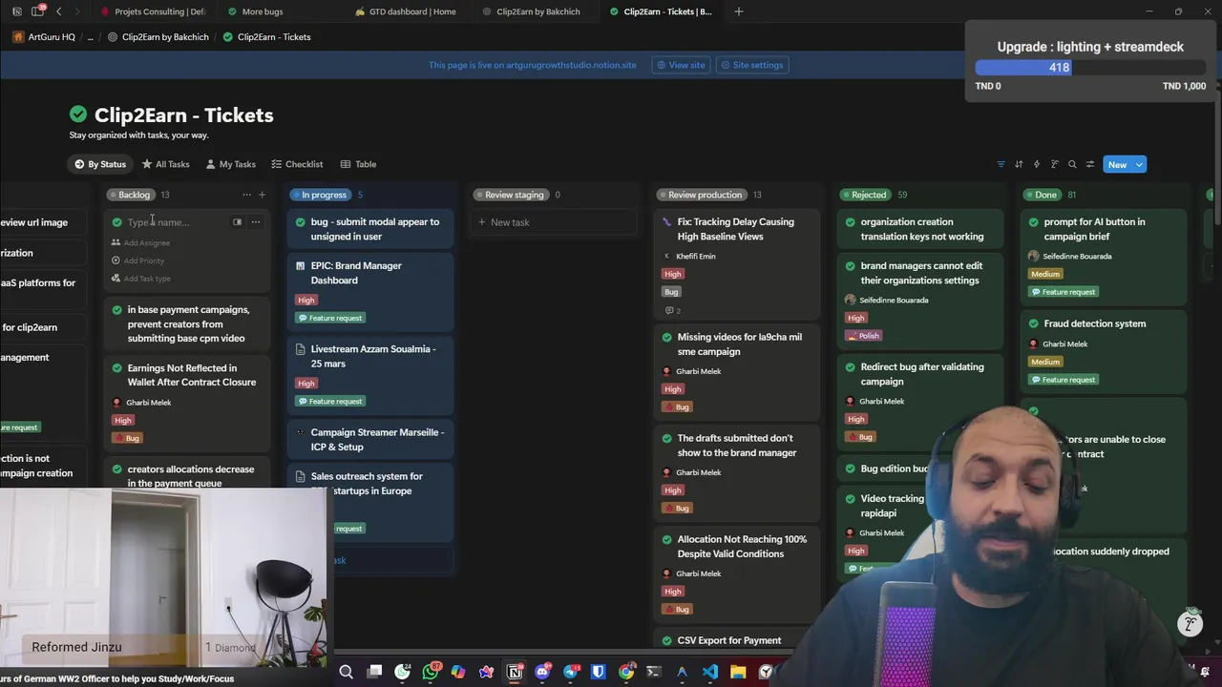The image size is (1222, 687).
Task: Click the taskbar search magnifier
Action: [x=347, y=672]
